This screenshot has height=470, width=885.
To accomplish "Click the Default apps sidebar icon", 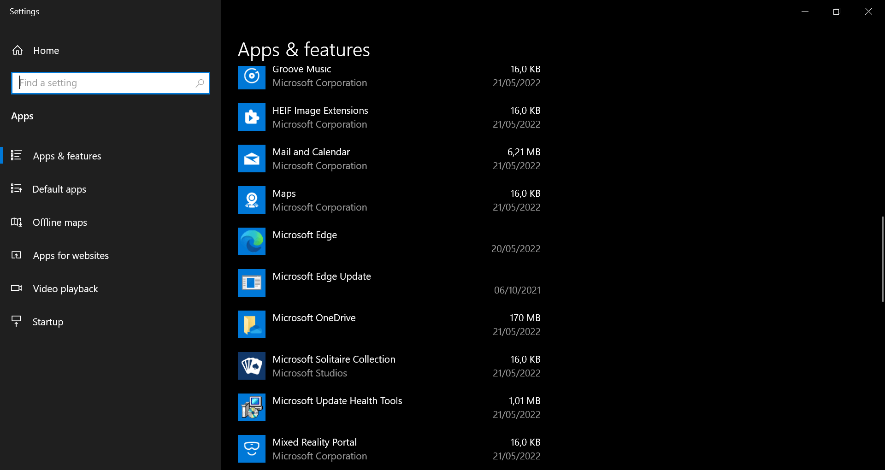I will (x=17, y=188).
